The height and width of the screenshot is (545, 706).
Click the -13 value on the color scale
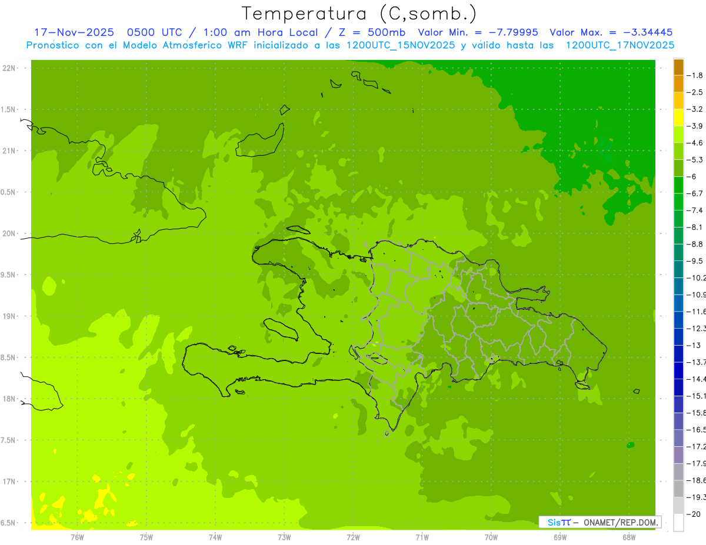click(693, 345)
